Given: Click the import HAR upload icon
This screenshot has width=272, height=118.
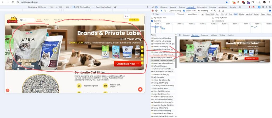Looking at the screenshot, I should (219, 11).
